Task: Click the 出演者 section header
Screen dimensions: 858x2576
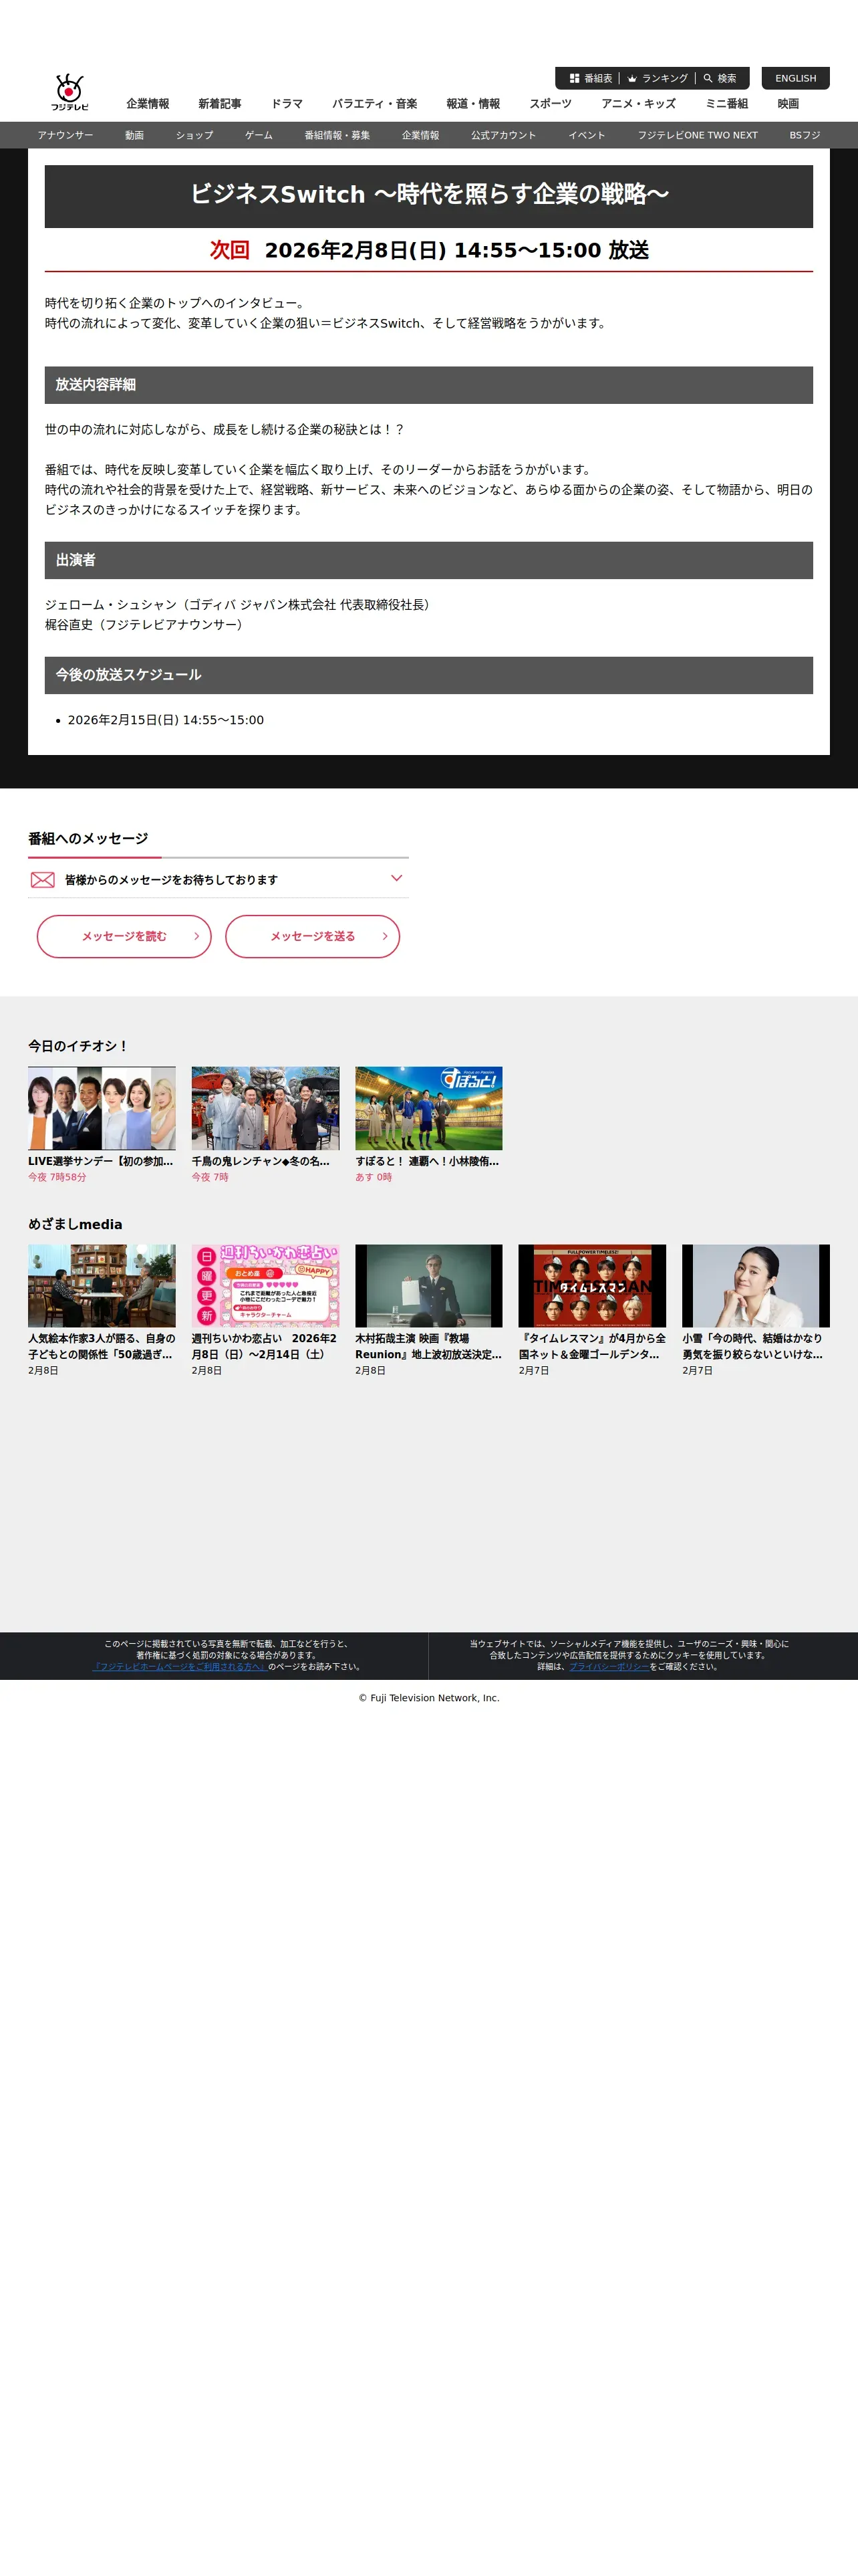Action: [x=428, y=560]
